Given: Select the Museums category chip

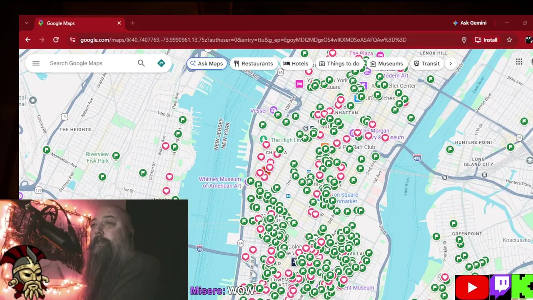Looking at the screenshot, I should coord(386,63).
